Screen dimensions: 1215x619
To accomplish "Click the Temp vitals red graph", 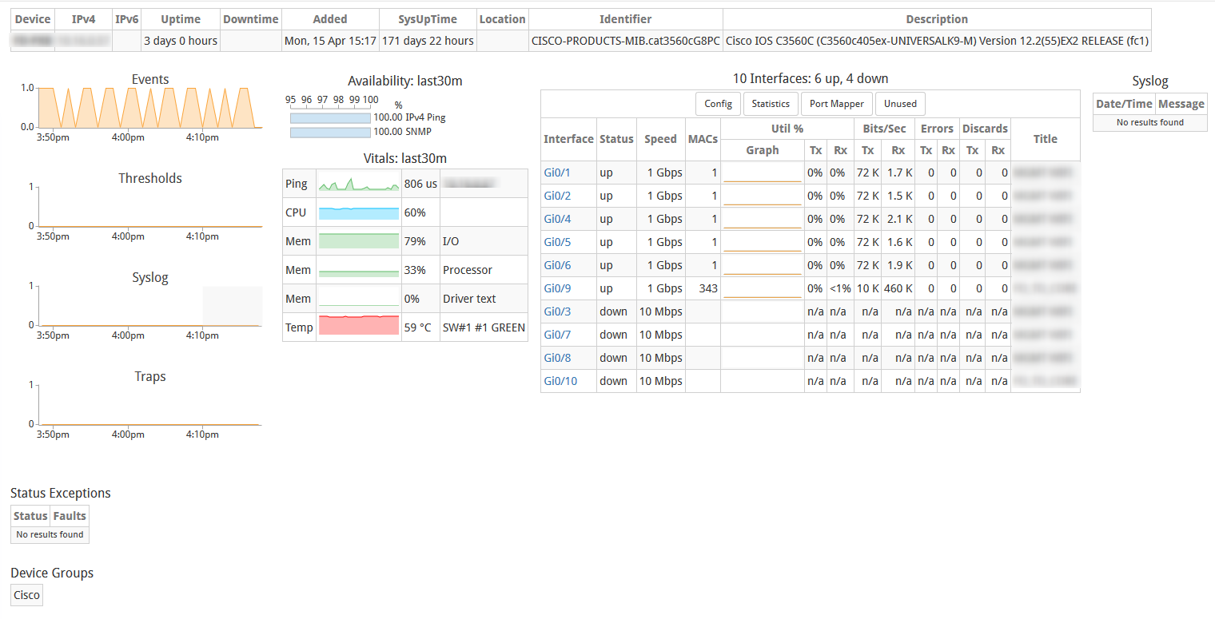I will point(359,327).
